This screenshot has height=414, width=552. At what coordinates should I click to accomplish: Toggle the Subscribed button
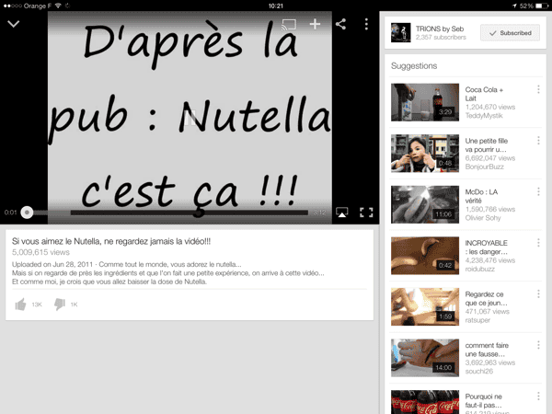[x=510, y=33]
